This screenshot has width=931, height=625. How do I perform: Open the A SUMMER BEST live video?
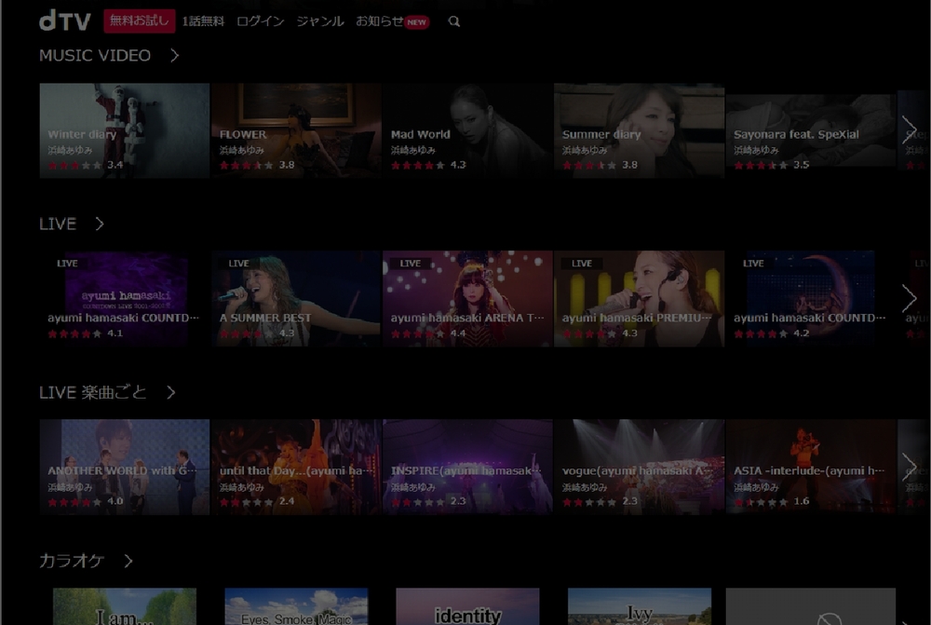click(296, 299)
